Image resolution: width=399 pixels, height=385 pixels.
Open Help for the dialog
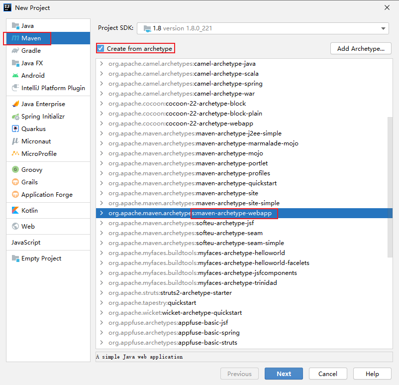point(372,374)
